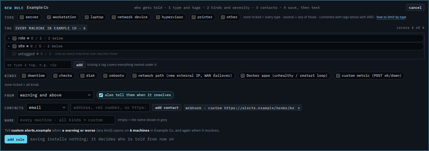Untick also tell them when it resolves

tap(101, 95)
